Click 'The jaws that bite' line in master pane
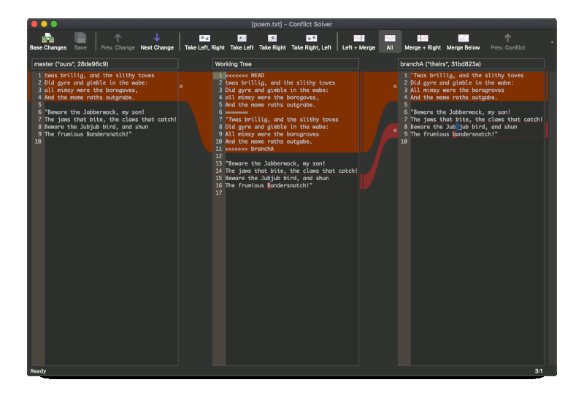 pyautogui.click(x=111, y=120)
